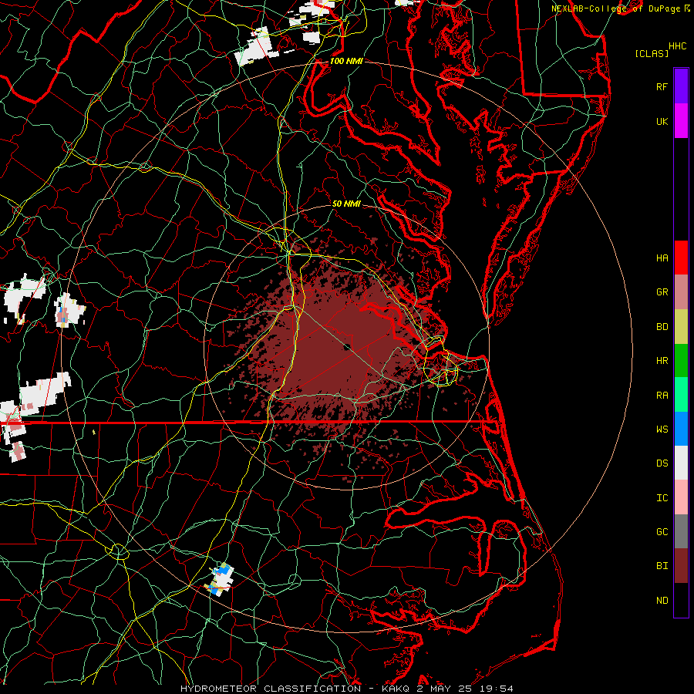Viewport: 694px width, 694px height.
Task: Click the HR legend label
Action: (662, 361)
